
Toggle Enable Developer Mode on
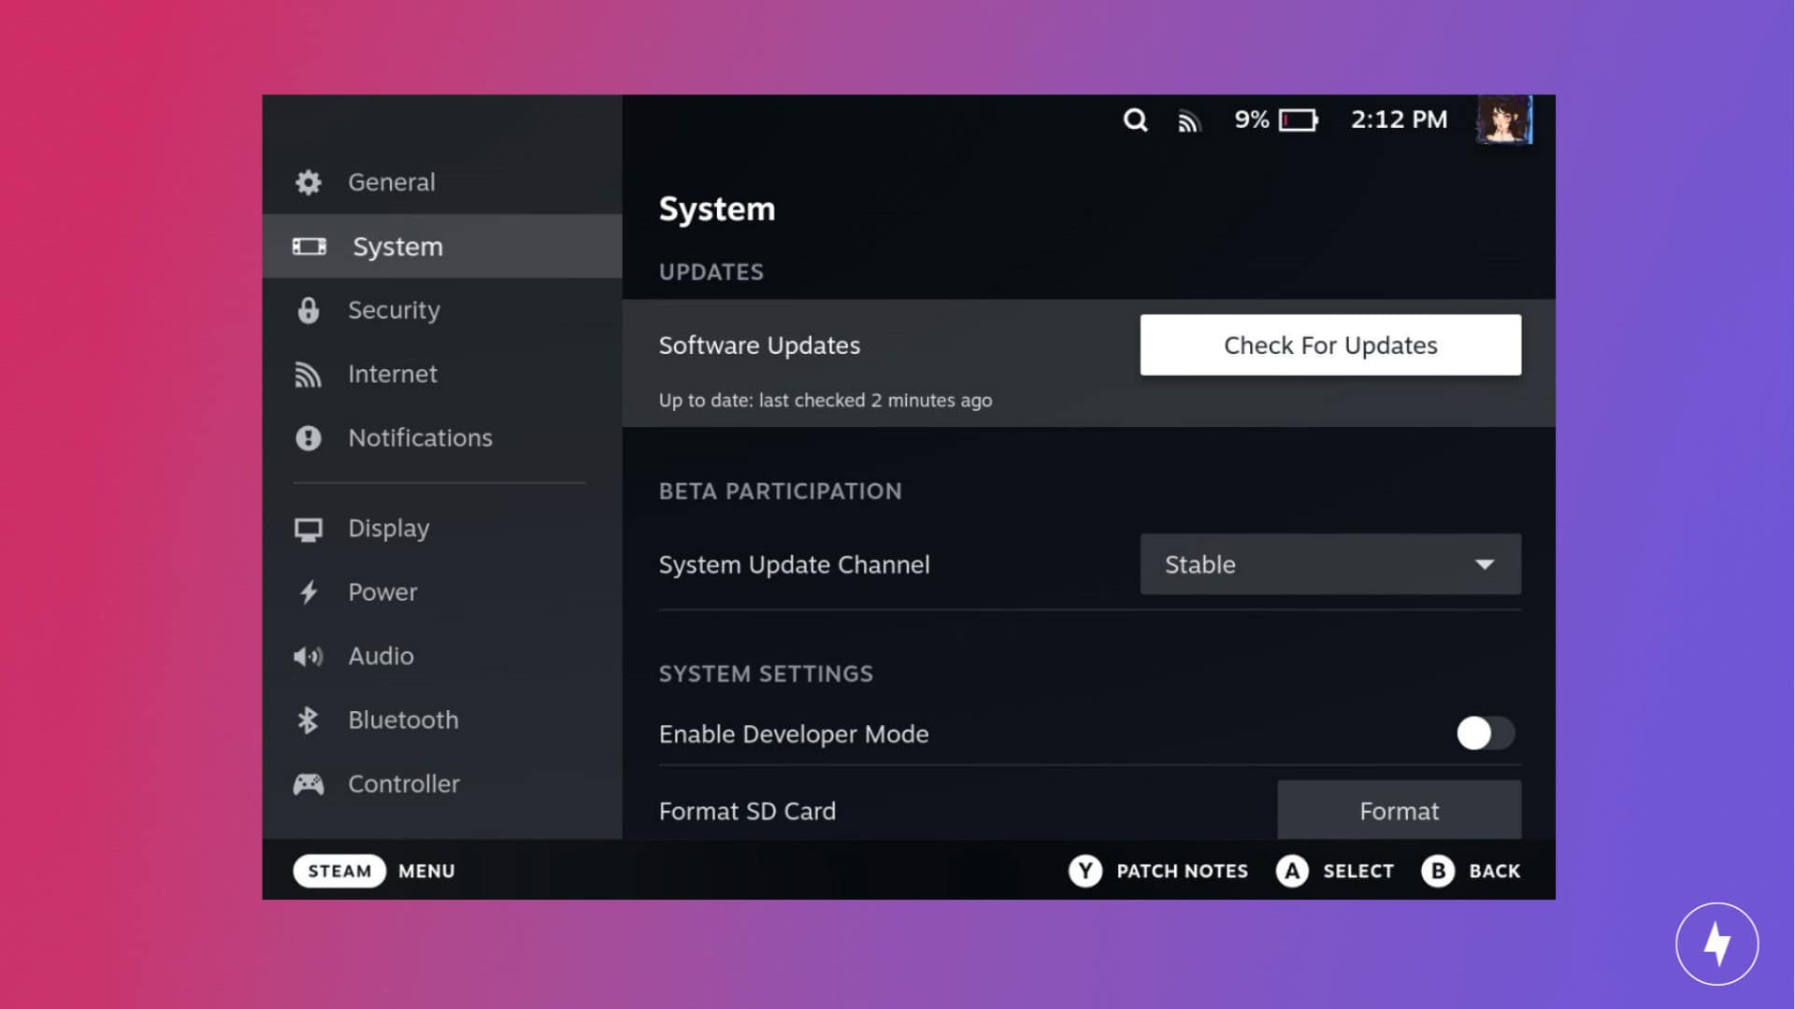pos(1485,734)
